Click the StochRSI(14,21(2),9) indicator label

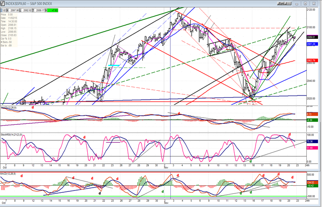coord(11,135)
